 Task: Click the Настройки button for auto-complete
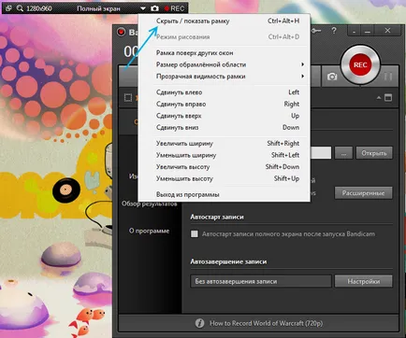pyautogui.click(x=363, y=281)
